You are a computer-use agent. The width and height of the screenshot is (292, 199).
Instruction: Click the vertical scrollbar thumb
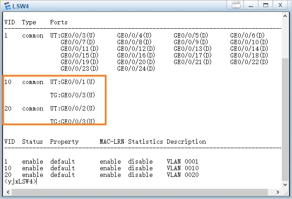286,119
